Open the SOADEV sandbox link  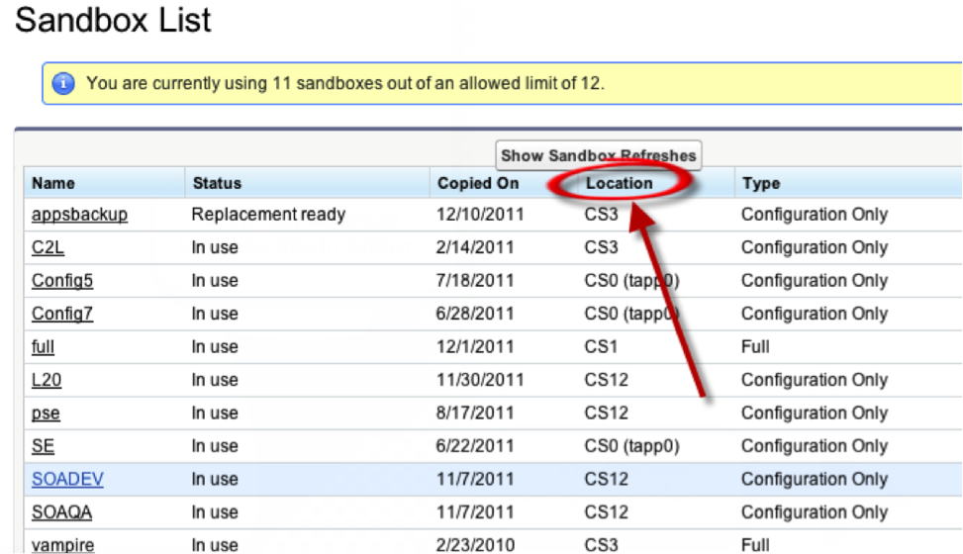[67, 479]
